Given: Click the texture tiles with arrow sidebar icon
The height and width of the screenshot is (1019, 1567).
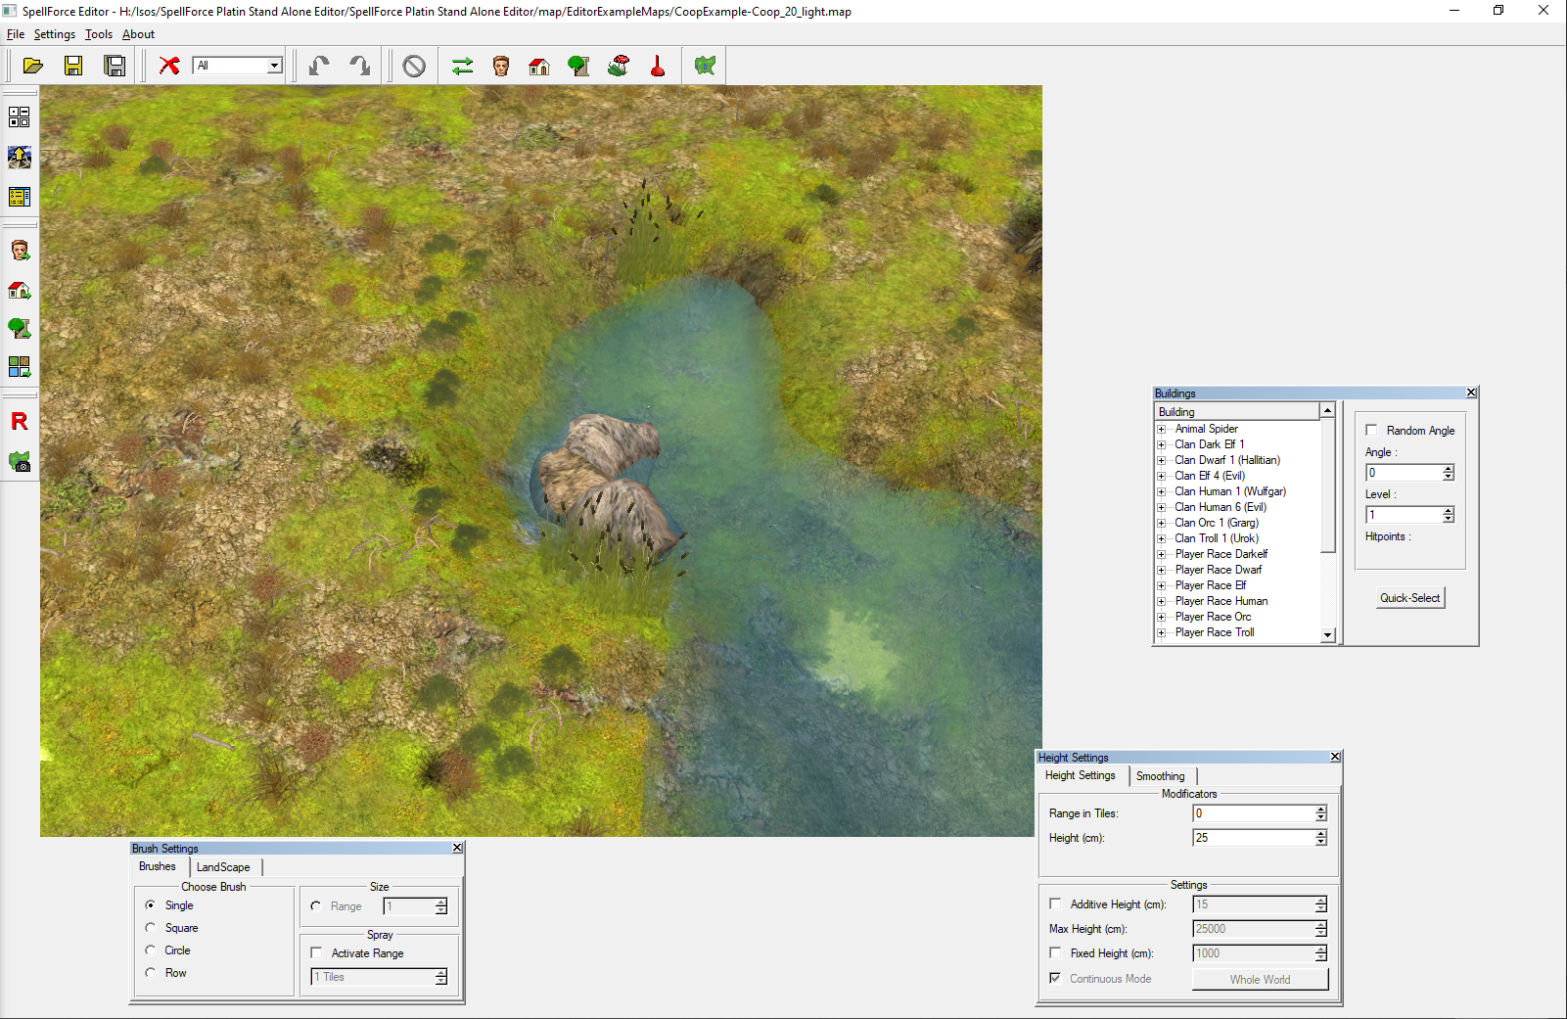Looking at the screenshot, I should tap(20, 367).
